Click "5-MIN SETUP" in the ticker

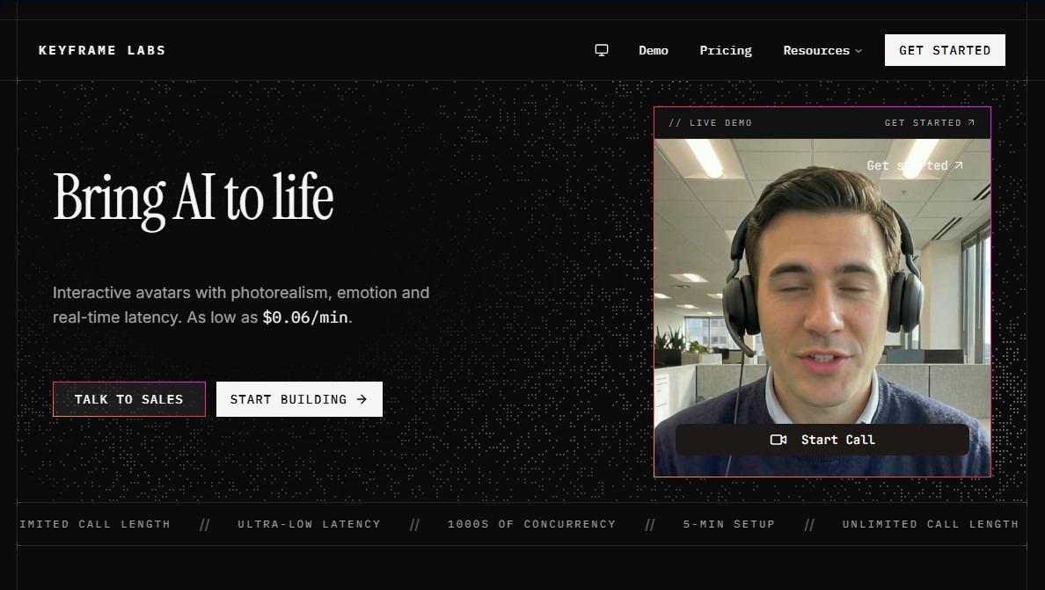click(x=729, y=524)
